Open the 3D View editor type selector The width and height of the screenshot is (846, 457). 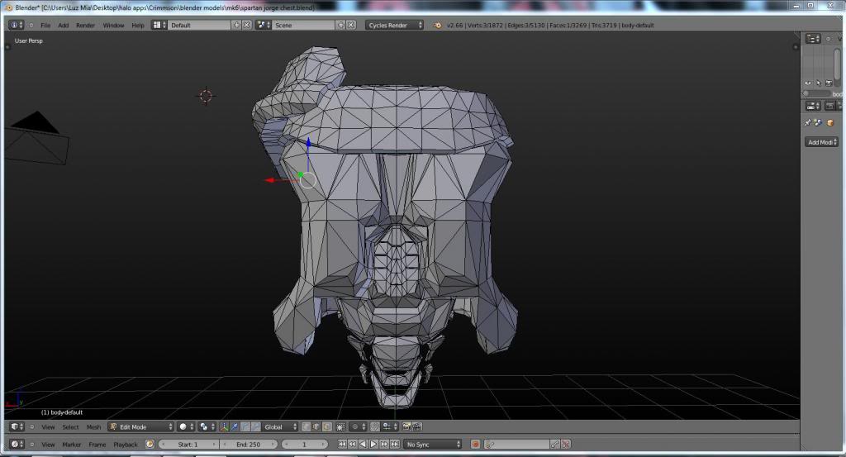point(17,426)
